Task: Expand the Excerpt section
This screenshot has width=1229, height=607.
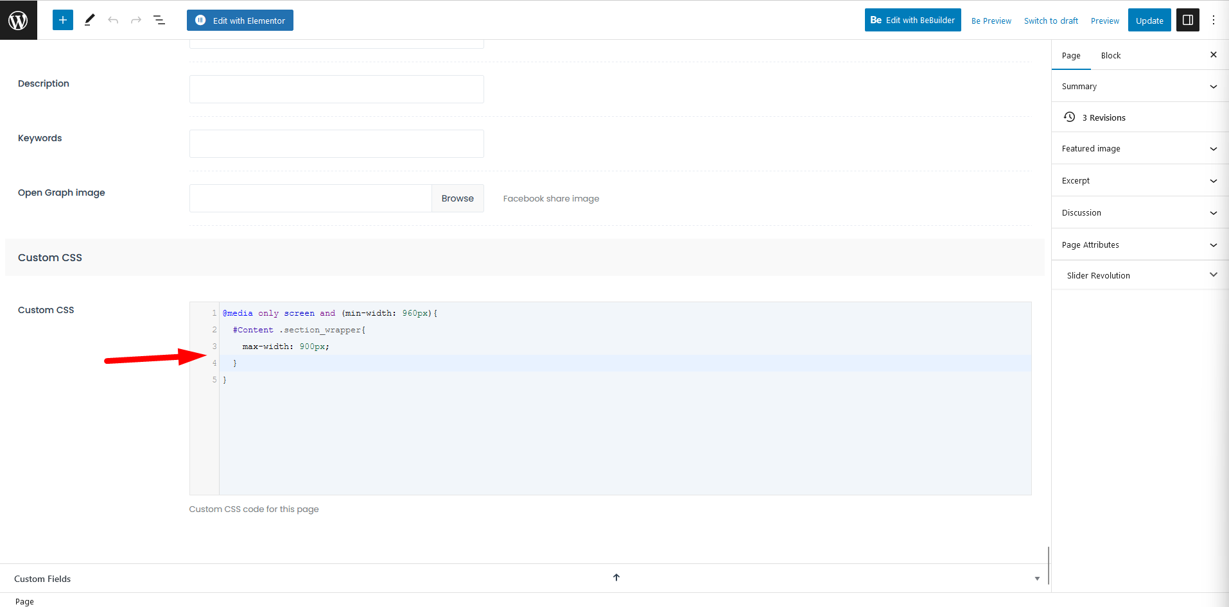Action: [x=1140, y=180]
